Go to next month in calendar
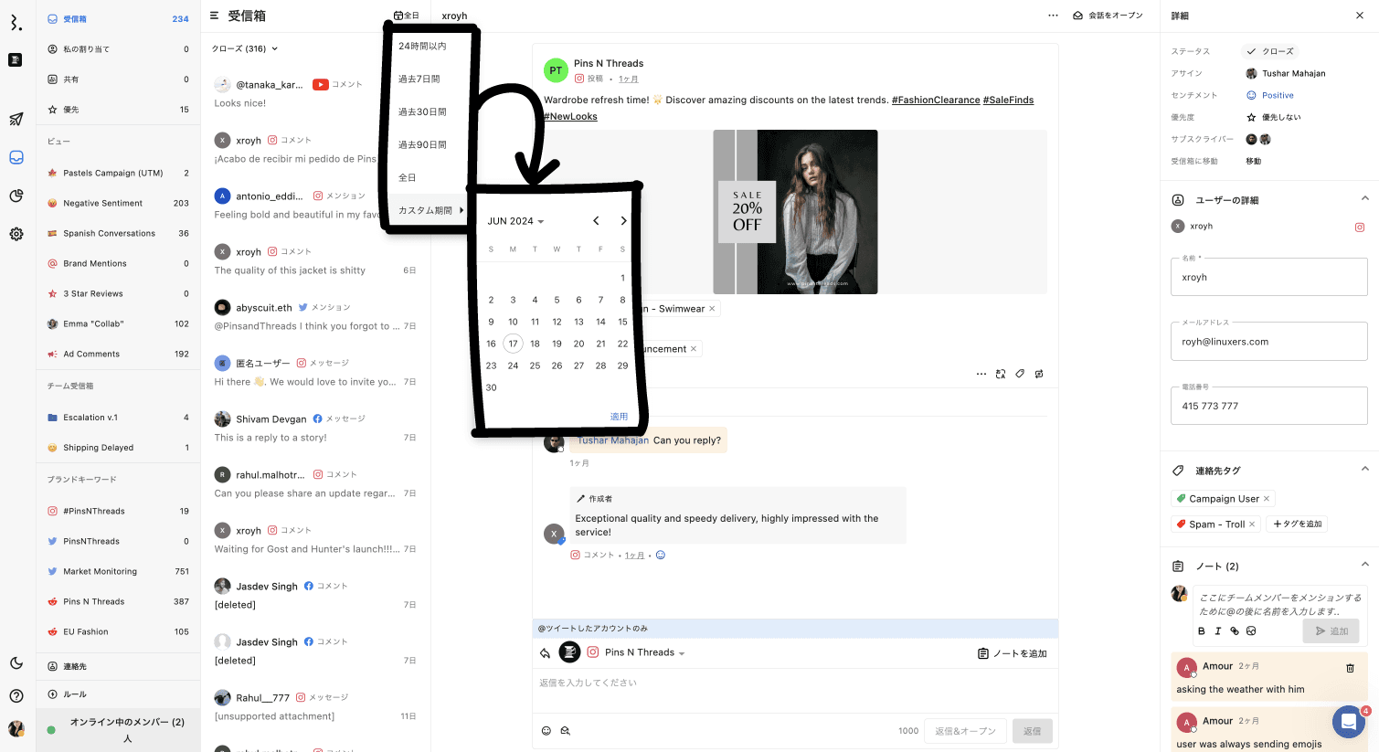This screenshot has height=752, width=1379. [623, 221]
